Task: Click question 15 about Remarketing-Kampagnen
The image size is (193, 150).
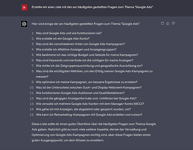Action: 89,115
